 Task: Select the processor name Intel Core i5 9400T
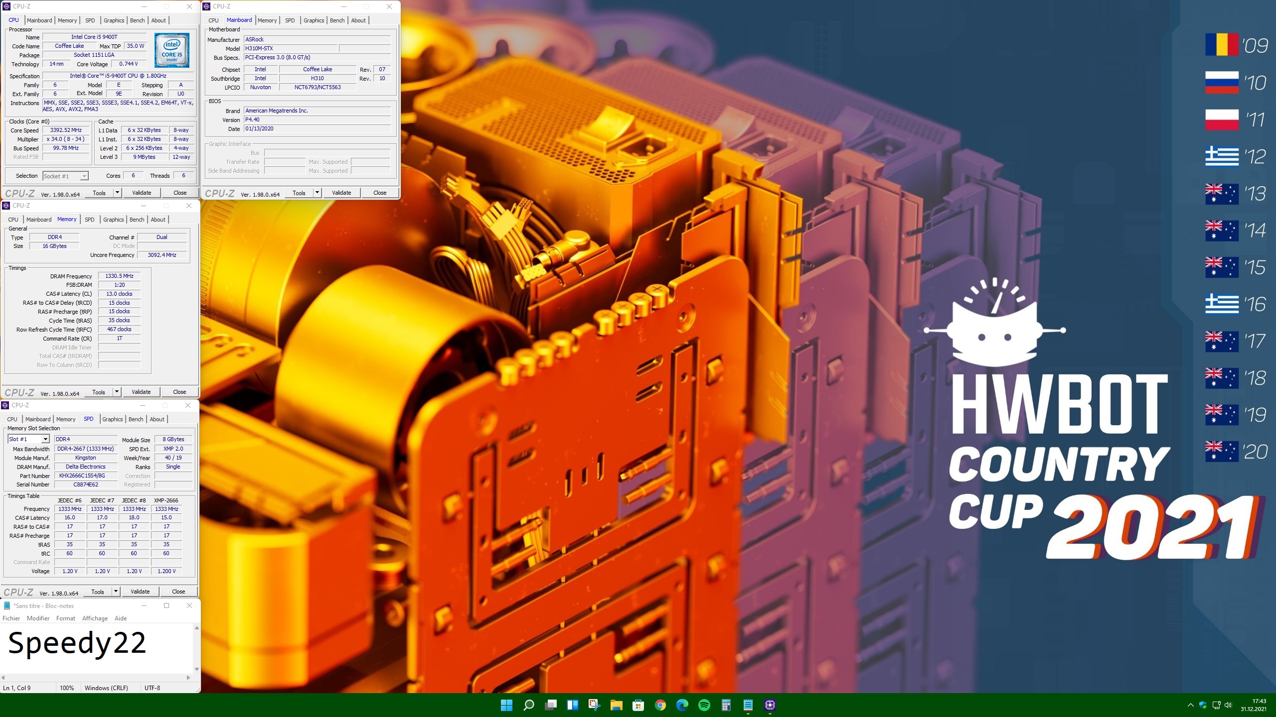(x=94, y=37)
